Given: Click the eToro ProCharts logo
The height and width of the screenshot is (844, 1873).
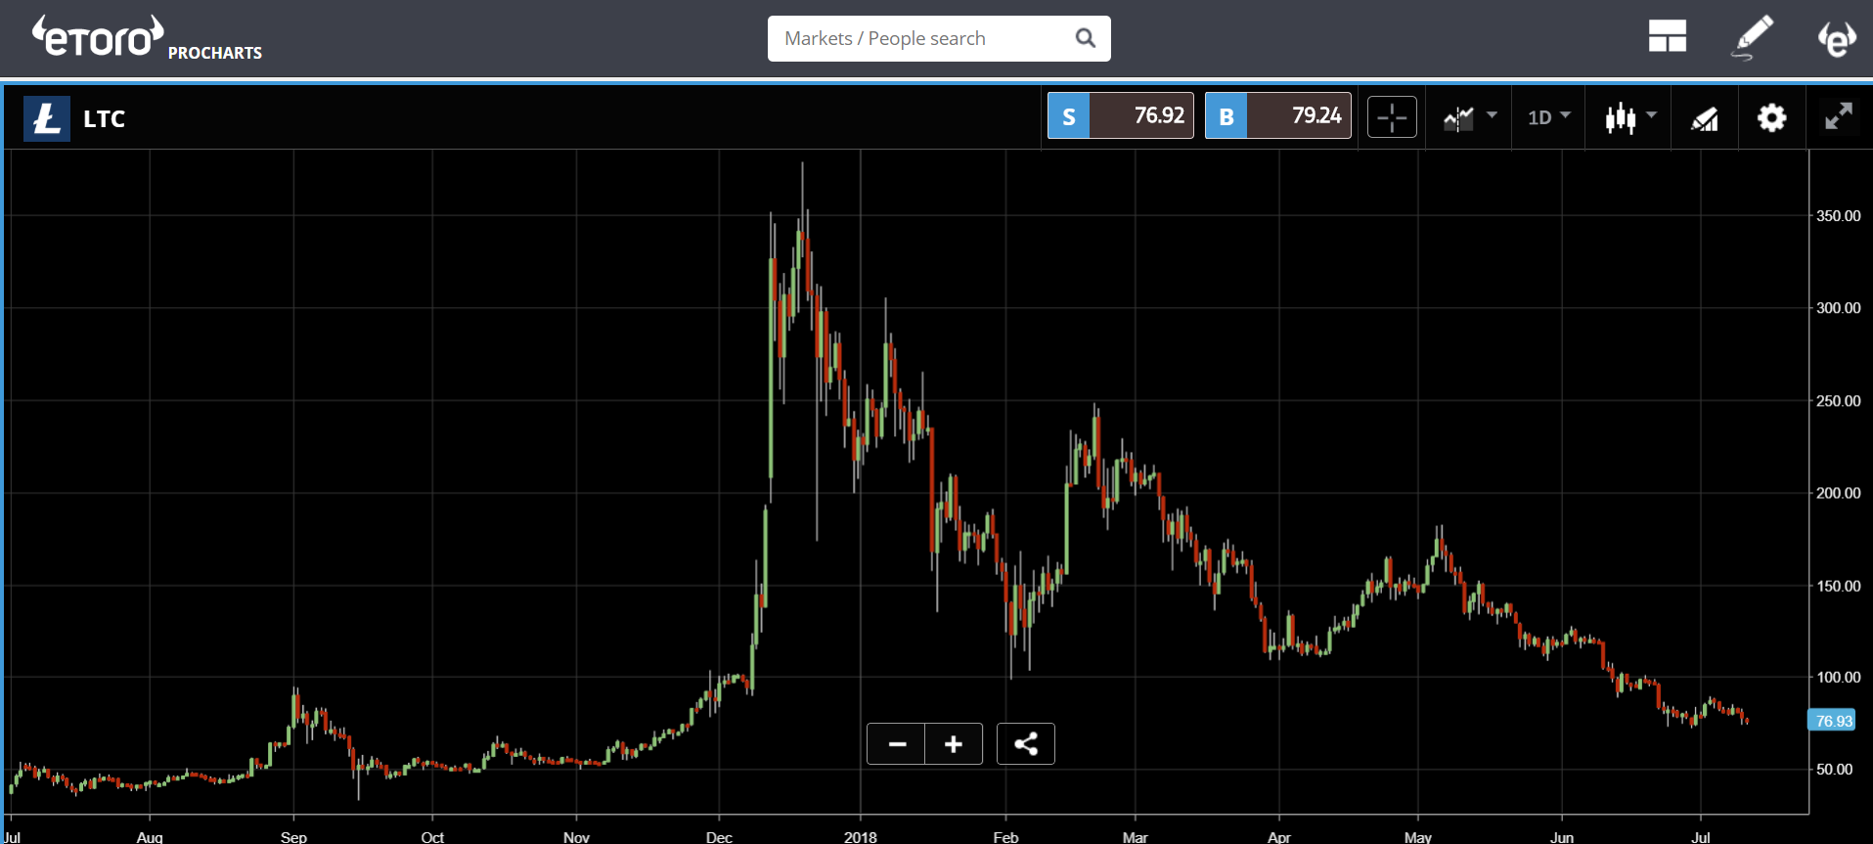Looking at the screenshot, I should click(x=147, y=39).
